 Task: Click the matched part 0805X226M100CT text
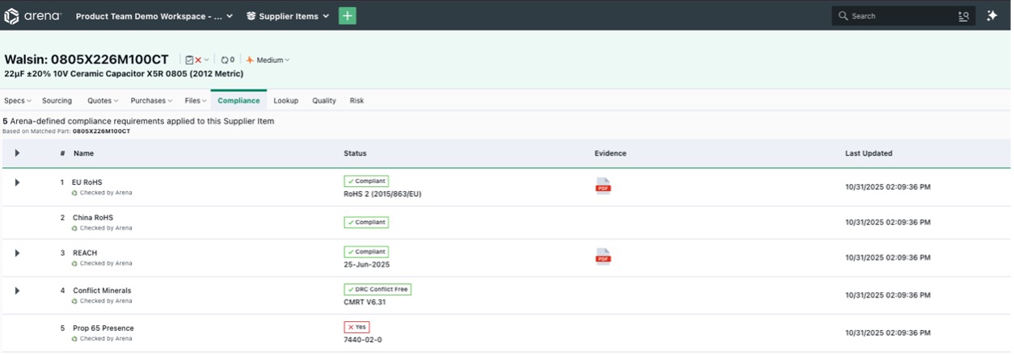pos(101,131)
